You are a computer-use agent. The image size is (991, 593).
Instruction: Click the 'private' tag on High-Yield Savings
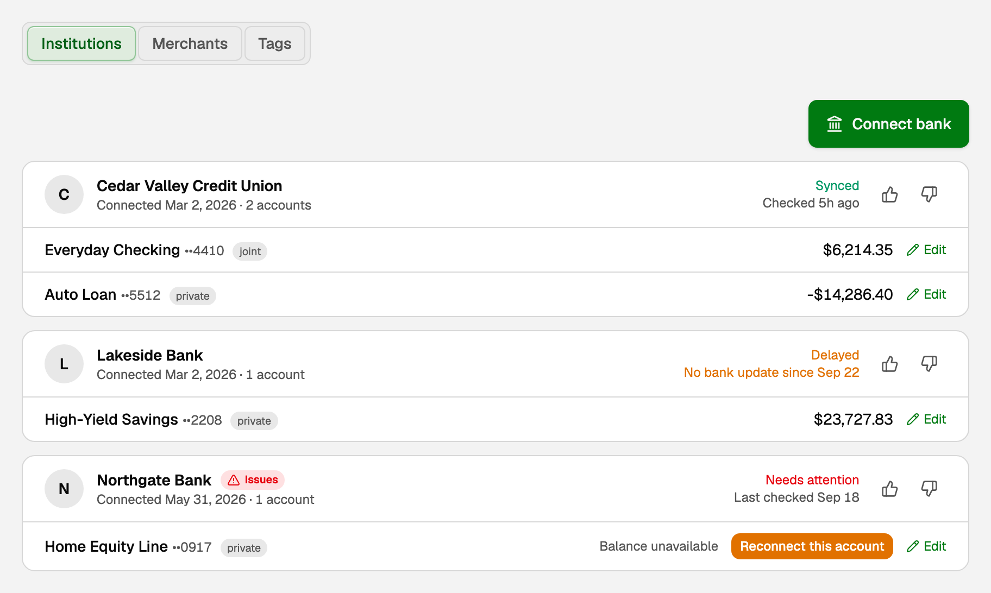(x=254, y=421)
